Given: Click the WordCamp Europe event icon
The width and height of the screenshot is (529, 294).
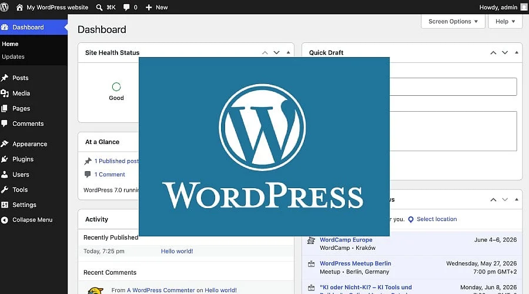Looking at the screenshot, I should point(311,240).
